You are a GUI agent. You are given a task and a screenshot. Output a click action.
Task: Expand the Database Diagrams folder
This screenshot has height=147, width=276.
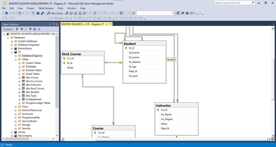click(x=16, y=56)
